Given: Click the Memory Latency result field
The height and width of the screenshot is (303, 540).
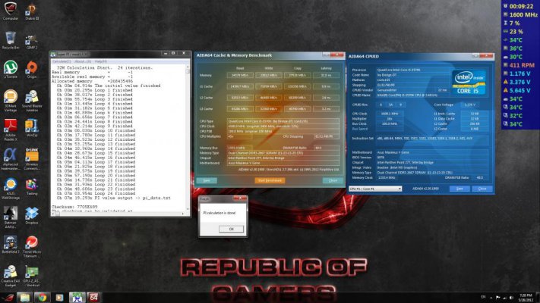Looking at the screenshot, I should 326,75.
